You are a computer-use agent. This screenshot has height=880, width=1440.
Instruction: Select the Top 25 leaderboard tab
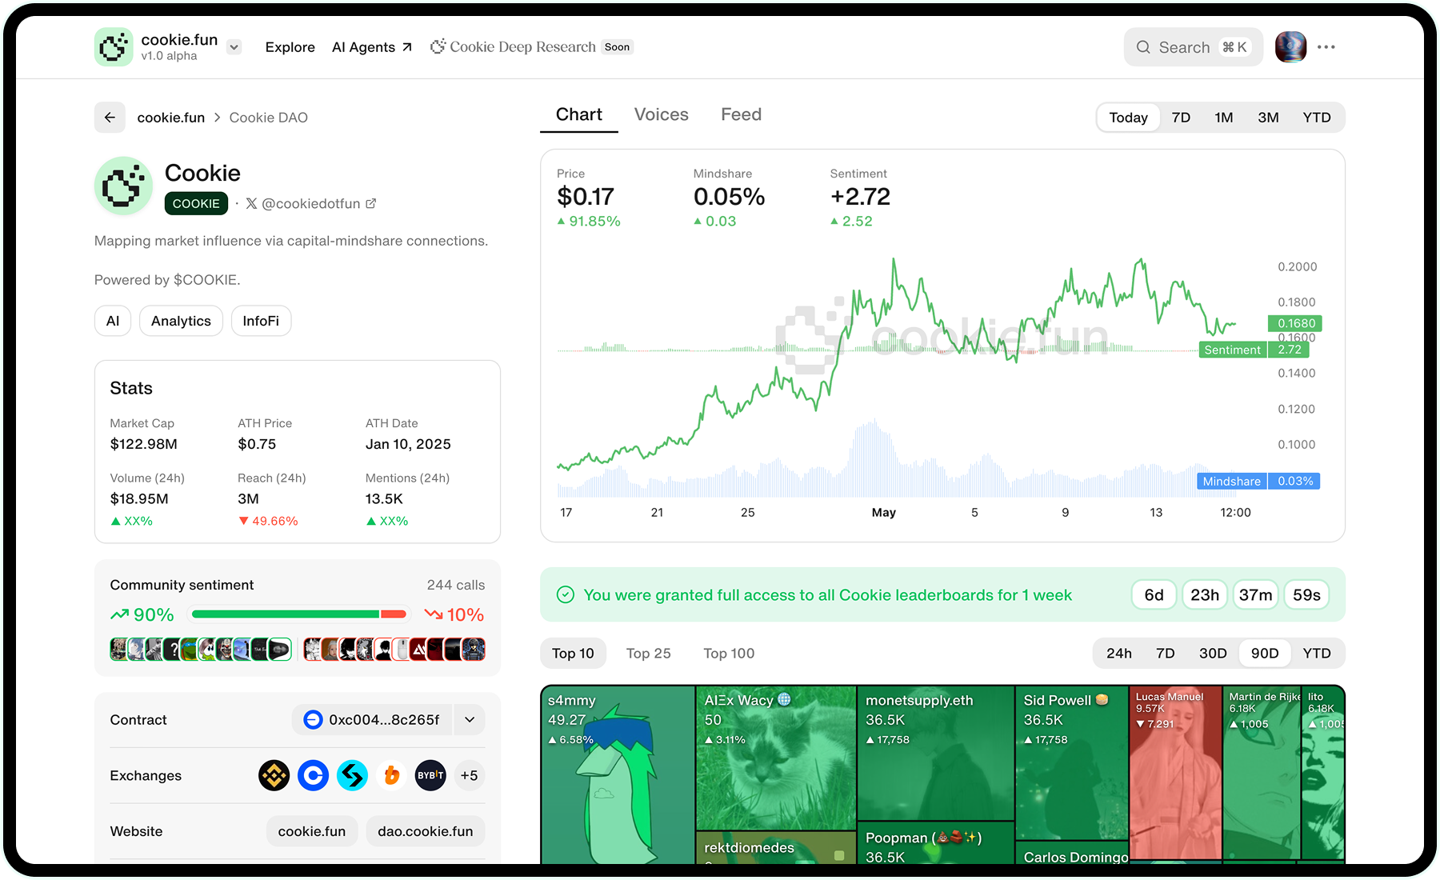point(649,654)
